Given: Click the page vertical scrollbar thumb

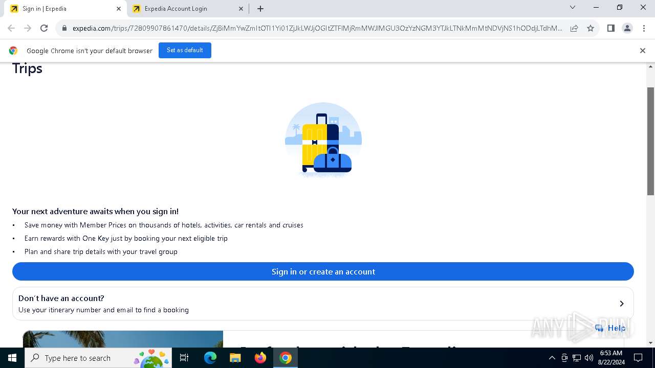Looking at the screenshot, I should (x=651, y=141).
